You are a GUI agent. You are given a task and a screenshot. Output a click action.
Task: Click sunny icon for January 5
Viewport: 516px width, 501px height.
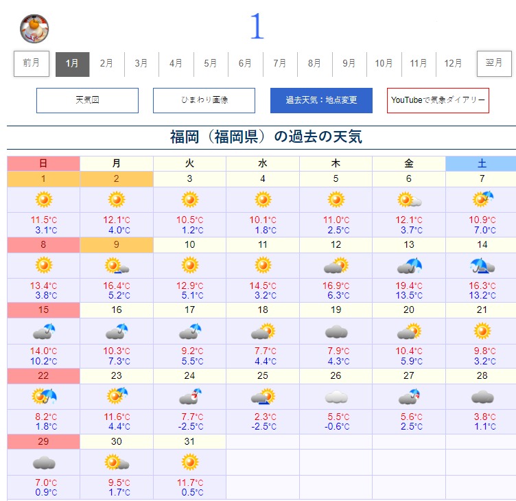coord(336,200)
